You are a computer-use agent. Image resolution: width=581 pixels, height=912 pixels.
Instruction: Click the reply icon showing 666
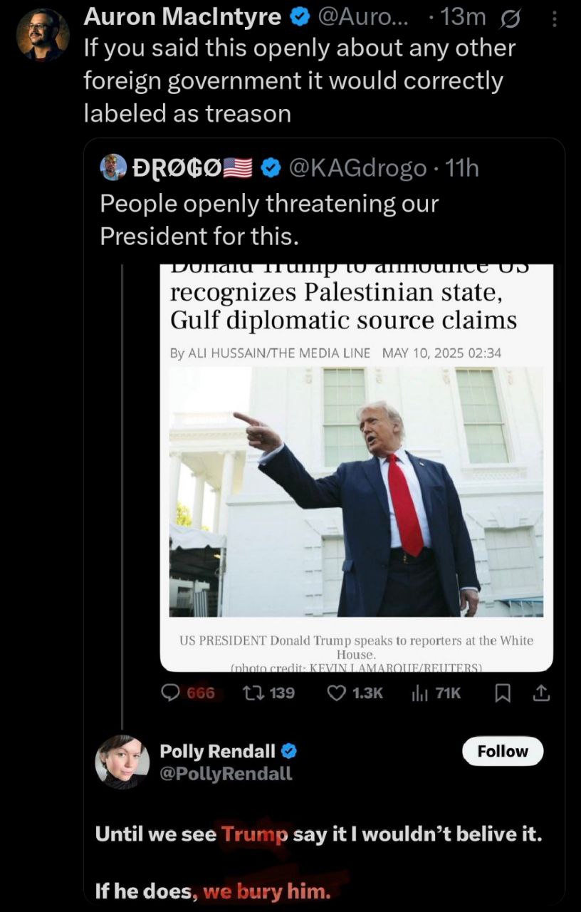point(189,693)
